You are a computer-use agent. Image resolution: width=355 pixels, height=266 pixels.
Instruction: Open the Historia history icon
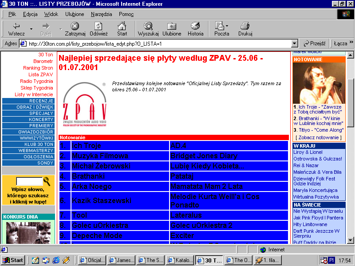pyautogui.click(x=195, y=26)
